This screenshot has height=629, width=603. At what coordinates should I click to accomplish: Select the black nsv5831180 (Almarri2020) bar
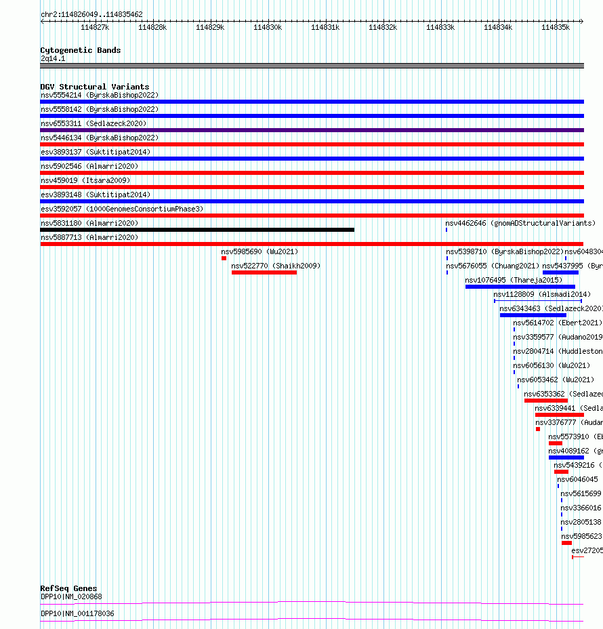click(x=197, y=230)
